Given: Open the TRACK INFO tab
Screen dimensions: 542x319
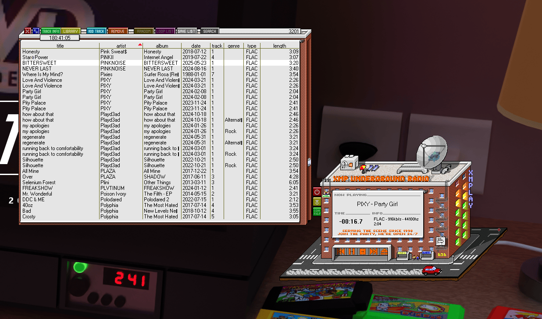Looking at the screenshot, I should pyautogui.click(x=50, y=32).
